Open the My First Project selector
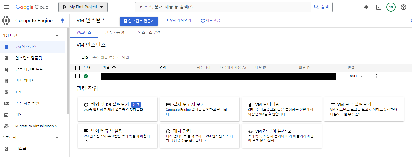 click(x=83, y=7)
